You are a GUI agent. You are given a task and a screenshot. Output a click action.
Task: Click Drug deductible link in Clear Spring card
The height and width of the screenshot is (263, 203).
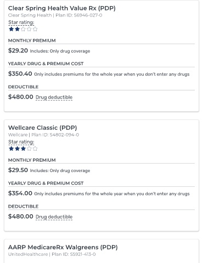pyautogui.click(x=54, y=98)
